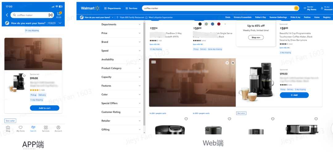Expand the Color filter
This screenshot has width=333, height=153.
121,95
